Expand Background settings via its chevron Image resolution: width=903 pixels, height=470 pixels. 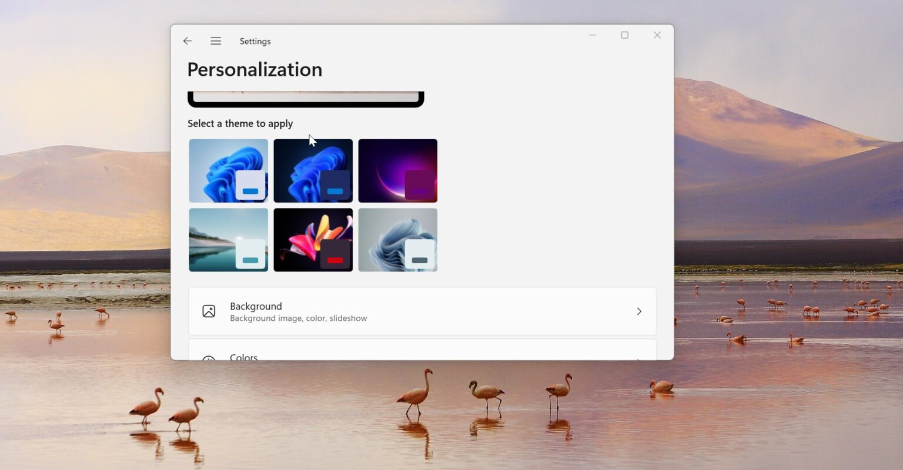639,311
